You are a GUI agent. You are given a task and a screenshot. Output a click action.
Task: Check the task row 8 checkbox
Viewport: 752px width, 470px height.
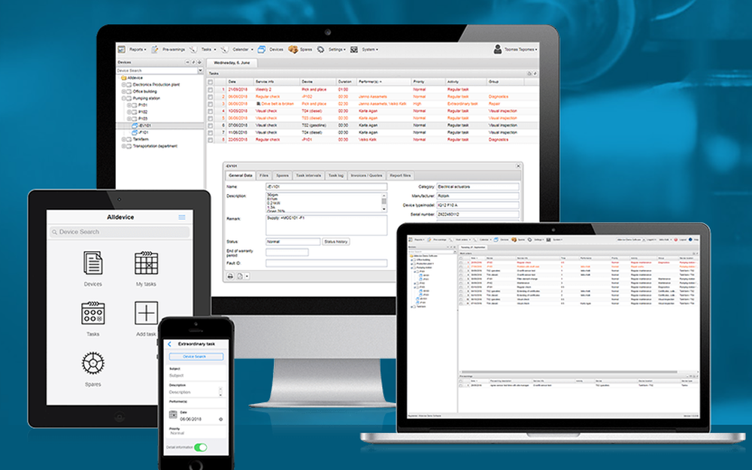[x=210, y=140]
